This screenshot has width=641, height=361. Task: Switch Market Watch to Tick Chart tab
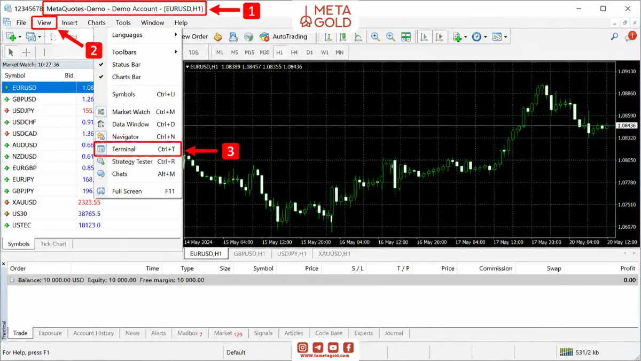click(53, 244)
